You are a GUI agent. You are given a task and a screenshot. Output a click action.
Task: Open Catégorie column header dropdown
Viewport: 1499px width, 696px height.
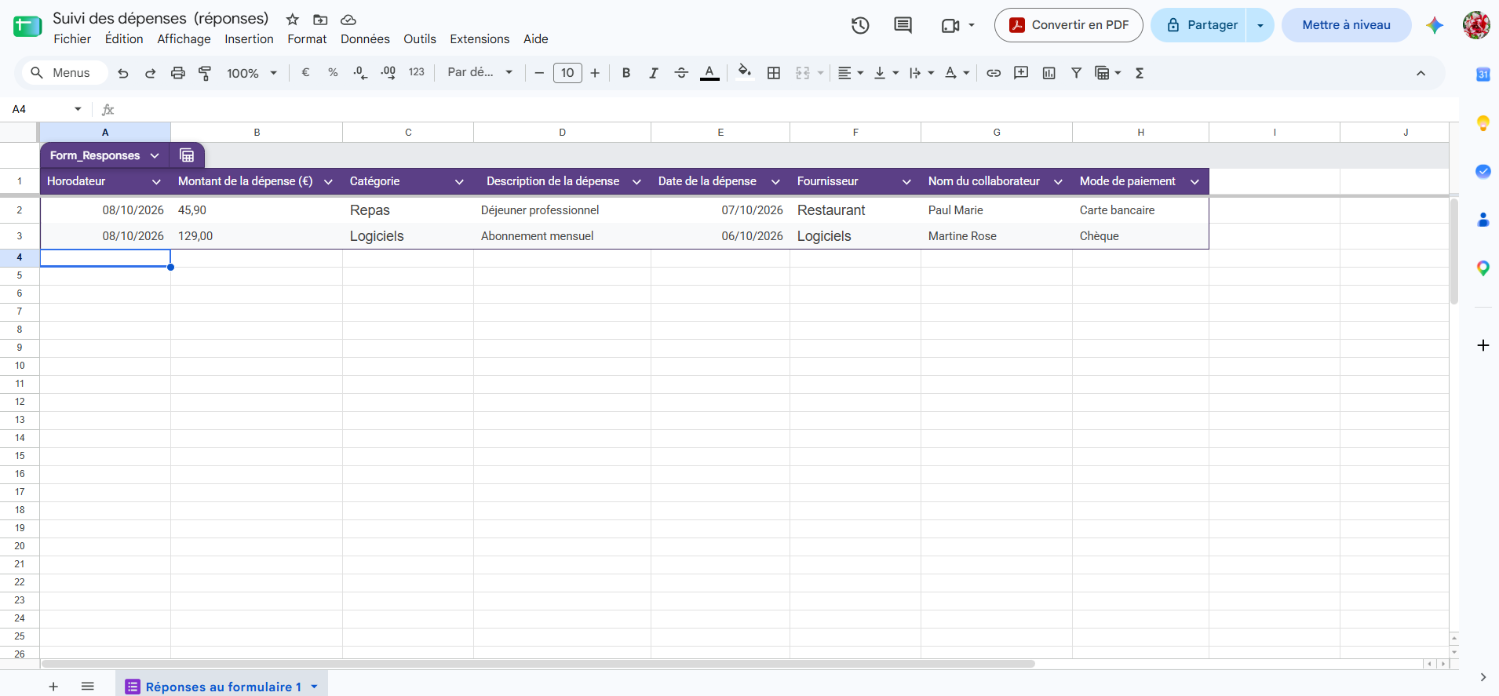coord(459,181)
